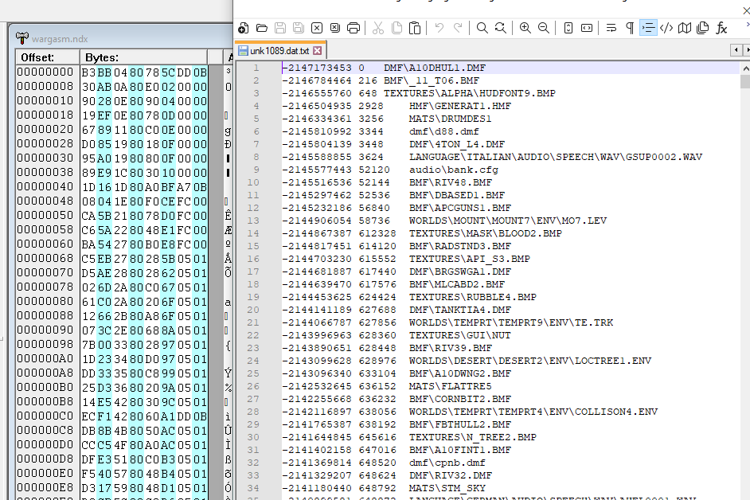
Task: Open the Document Map icon
Action: 685,28
